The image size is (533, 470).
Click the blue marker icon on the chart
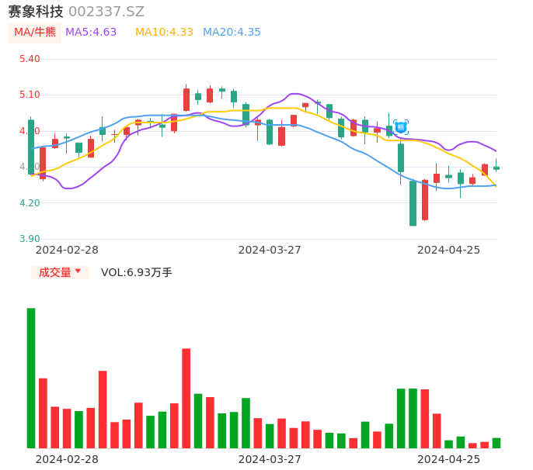[x=401, y=126]
